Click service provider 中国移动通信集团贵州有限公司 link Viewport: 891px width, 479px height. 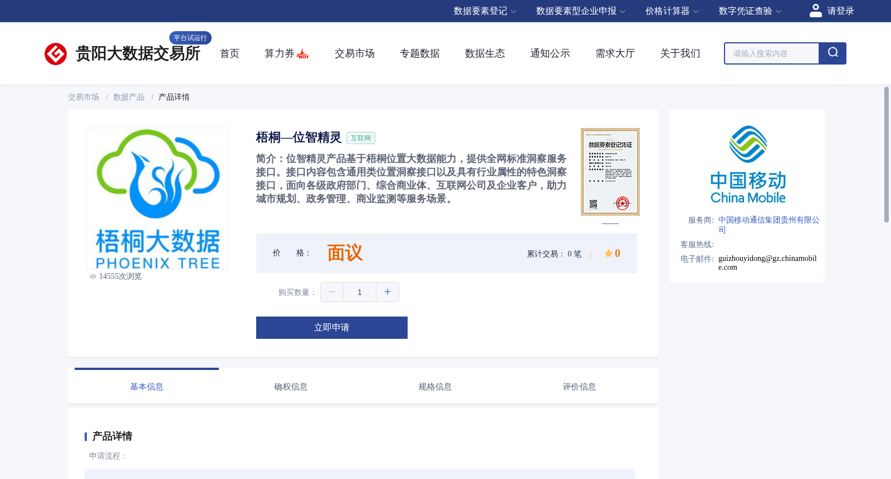tap(769, 225)
